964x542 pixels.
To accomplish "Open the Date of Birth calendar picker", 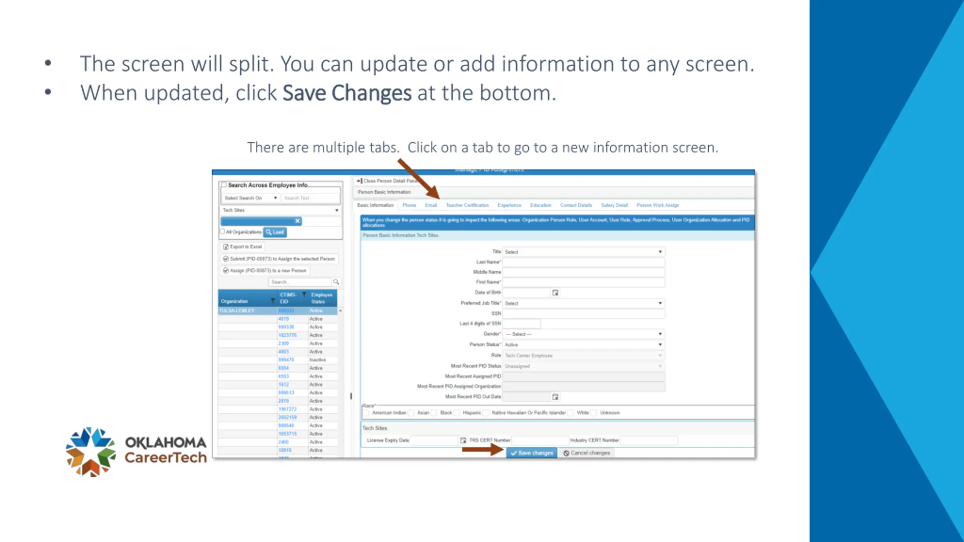I will click(555, 292).
